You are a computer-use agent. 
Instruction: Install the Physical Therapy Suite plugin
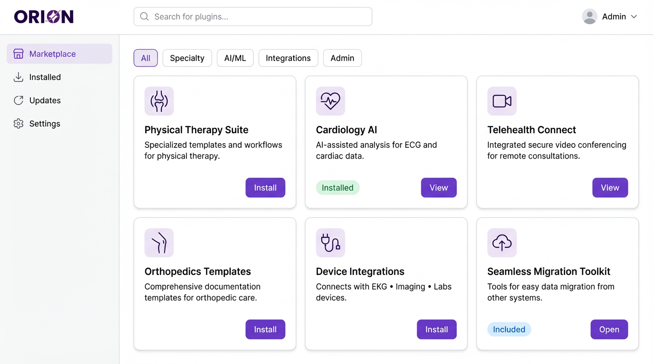(265, 188)
